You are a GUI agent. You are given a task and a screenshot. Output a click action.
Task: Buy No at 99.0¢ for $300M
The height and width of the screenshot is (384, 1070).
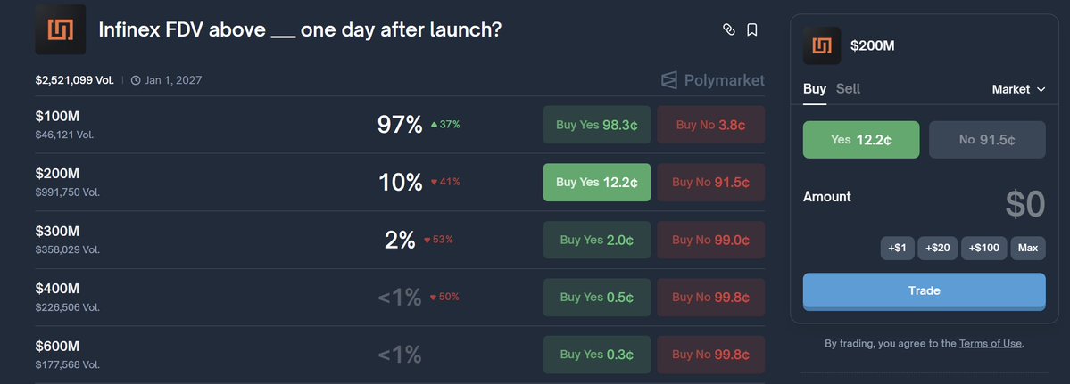(x=710, y=240)
